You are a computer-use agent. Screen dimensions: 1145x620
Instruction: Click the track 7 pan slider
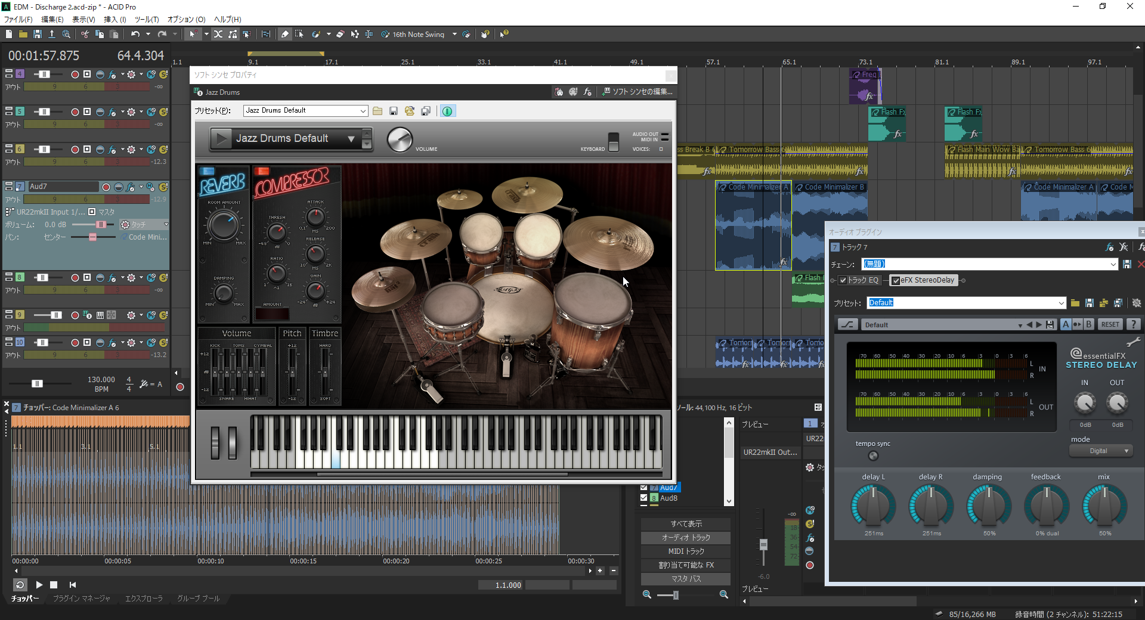[94, 237]
